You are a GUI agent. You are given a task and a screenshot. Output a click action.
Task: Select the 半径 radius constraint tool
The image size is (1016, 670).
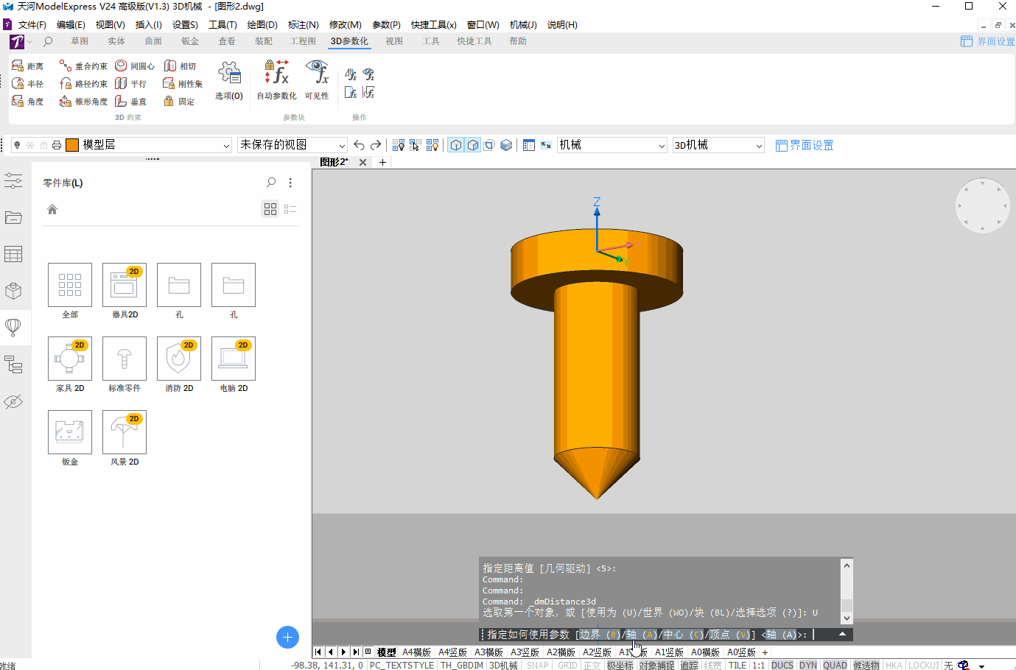tap(27, 84)
